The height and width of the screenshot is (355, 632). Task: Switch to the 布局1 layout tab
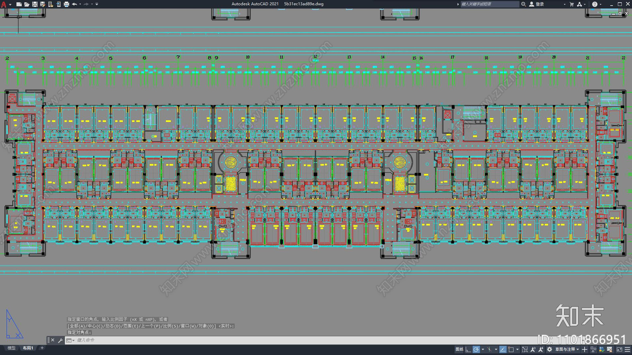tap(28, 348)
